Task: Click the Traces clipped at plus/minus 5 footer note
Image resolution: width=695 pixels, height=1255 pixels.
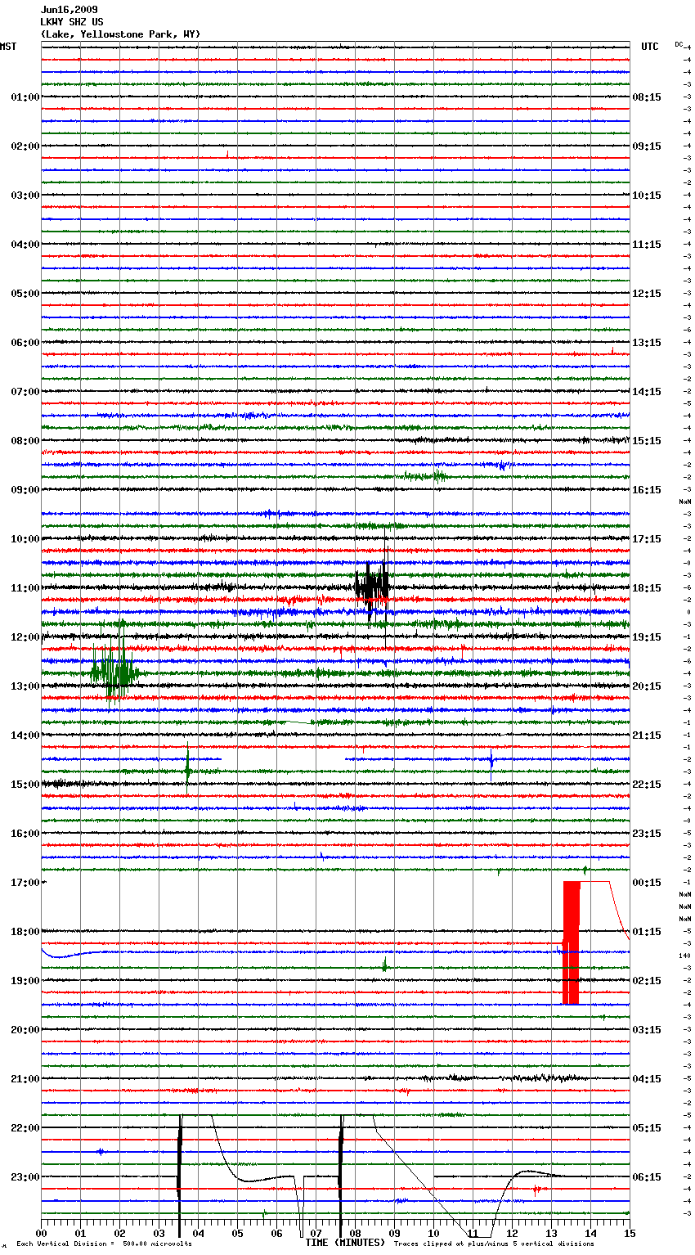Action: (495, 1244)
